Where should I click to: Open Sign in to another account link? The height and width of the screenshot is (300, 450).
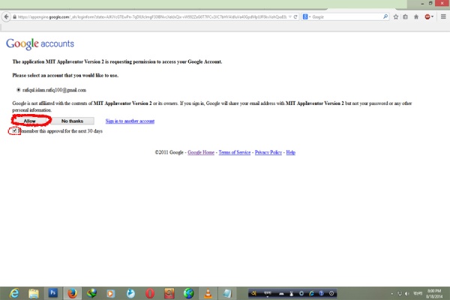pos(130,121)
